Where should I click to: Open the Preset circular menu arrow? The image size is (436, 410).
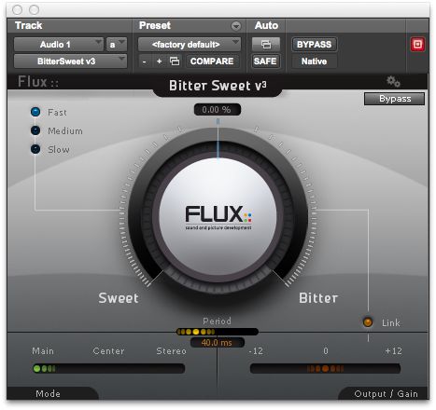click(236, 26)
